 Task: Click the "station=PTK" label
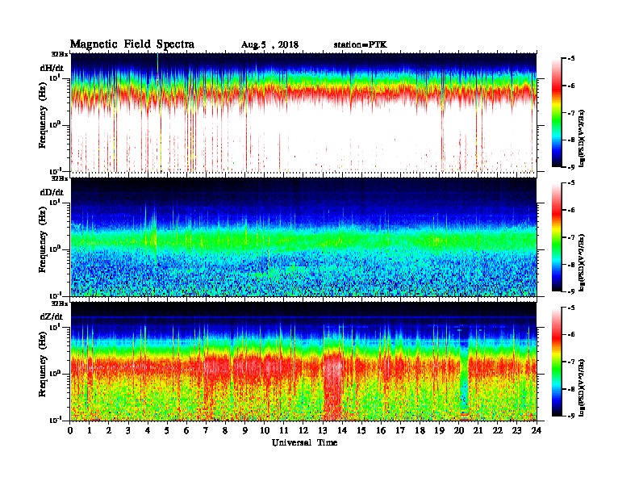[x=361, y=44]
